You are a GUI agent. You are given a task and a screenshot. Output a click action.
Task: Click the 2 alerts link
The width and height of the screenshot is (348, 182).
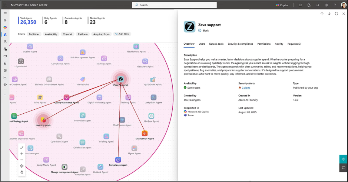click(x=246, y=88)
